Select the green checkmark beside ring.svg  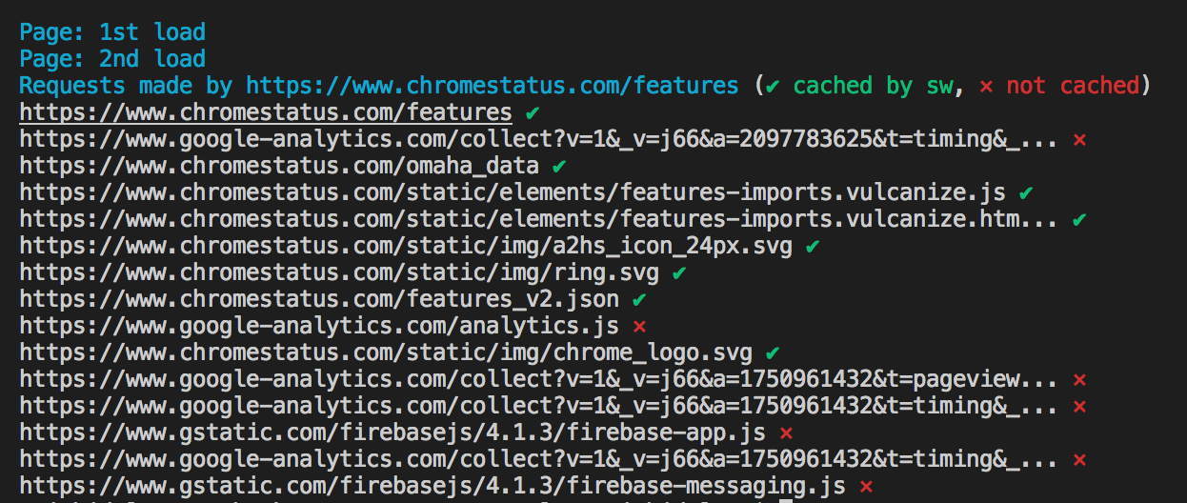click(679, 272)
